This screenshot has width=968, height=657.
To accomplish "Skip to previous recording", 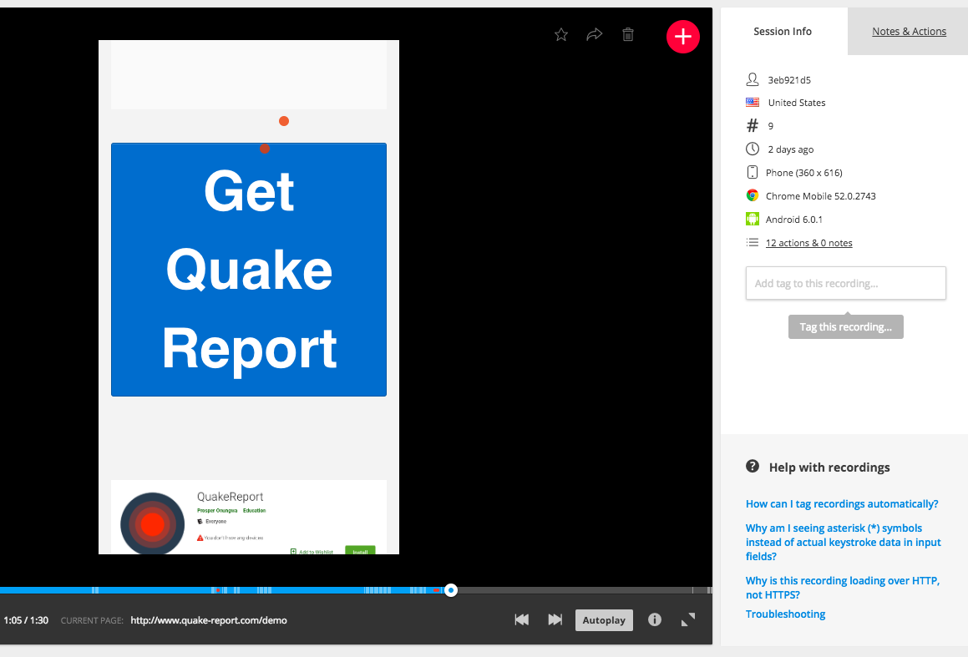I will pyautogui.click(x=522, y=619).
